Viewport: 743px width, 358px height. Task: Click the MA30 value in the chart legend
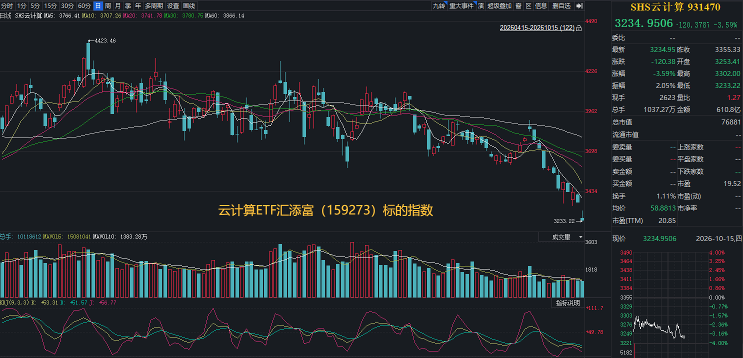pyautogui.click(x=183, y=16)
